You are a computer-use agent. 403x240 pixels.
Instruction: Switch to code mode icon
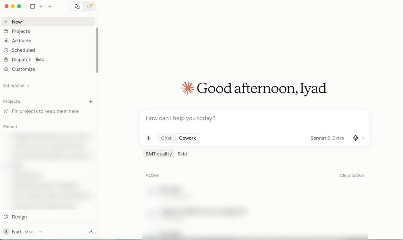pos(89,6)
